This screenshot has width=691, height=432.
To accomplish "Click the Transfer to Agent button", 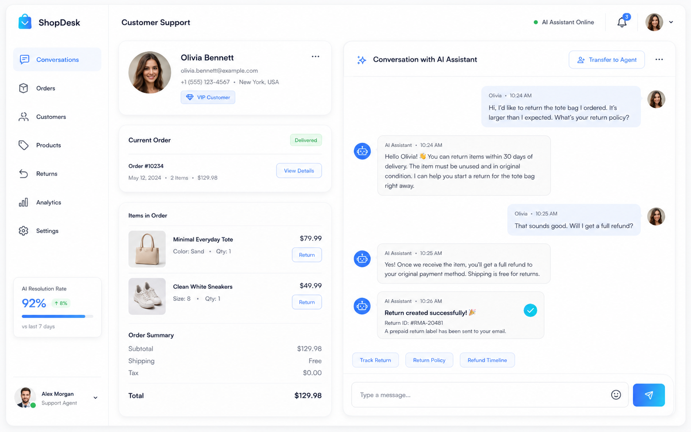I will click(x=606, y=60).
